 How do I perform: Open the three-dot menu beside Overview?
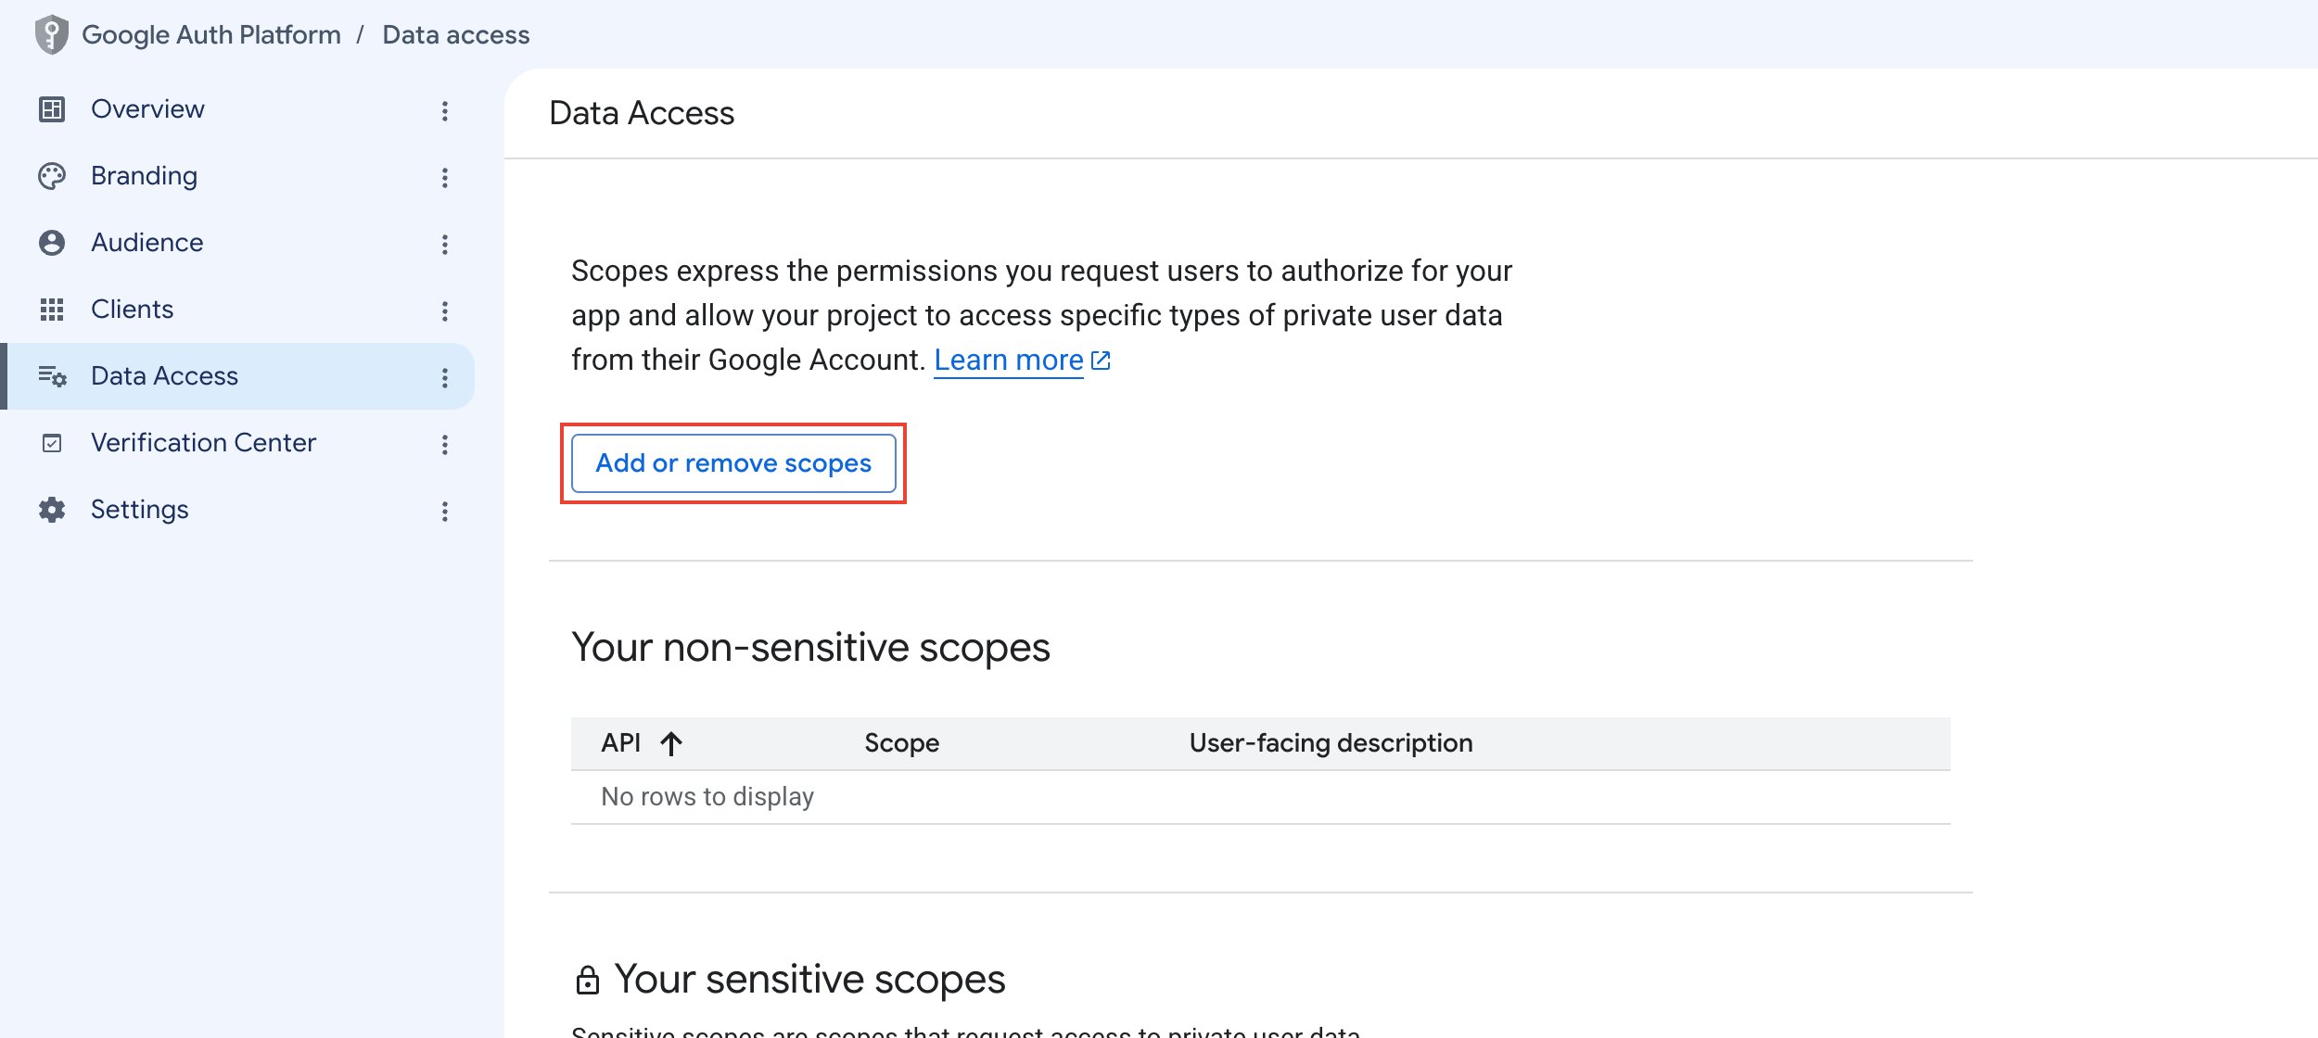click(445, 111)
